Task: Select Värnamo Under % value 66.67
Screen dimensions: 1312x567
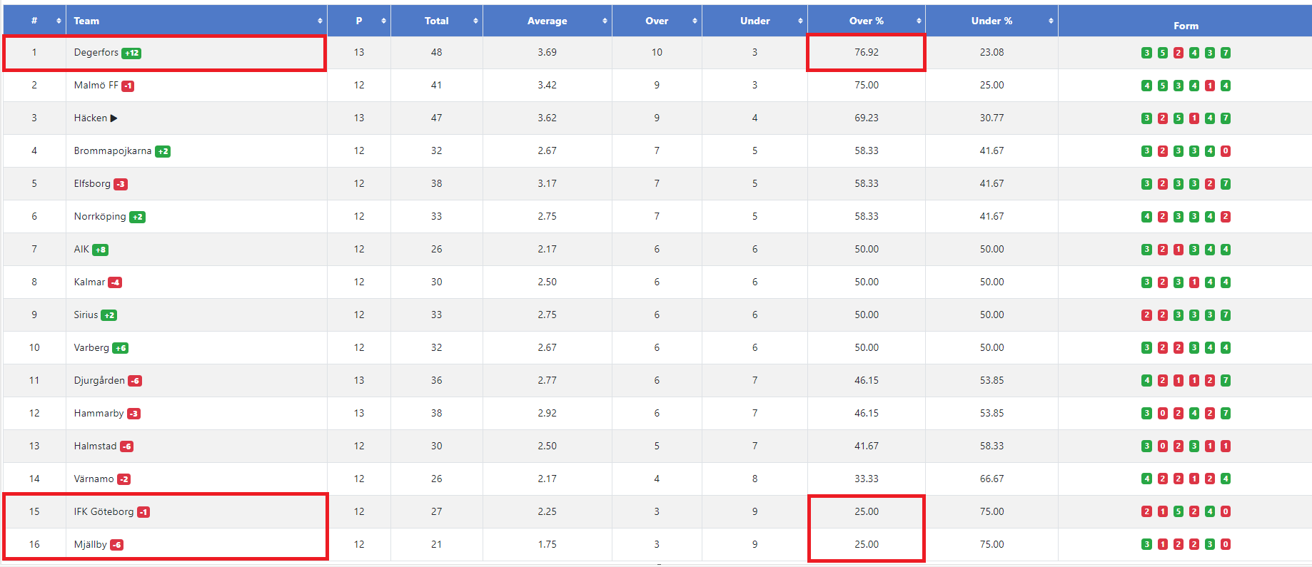Action: tap(991, 479)
